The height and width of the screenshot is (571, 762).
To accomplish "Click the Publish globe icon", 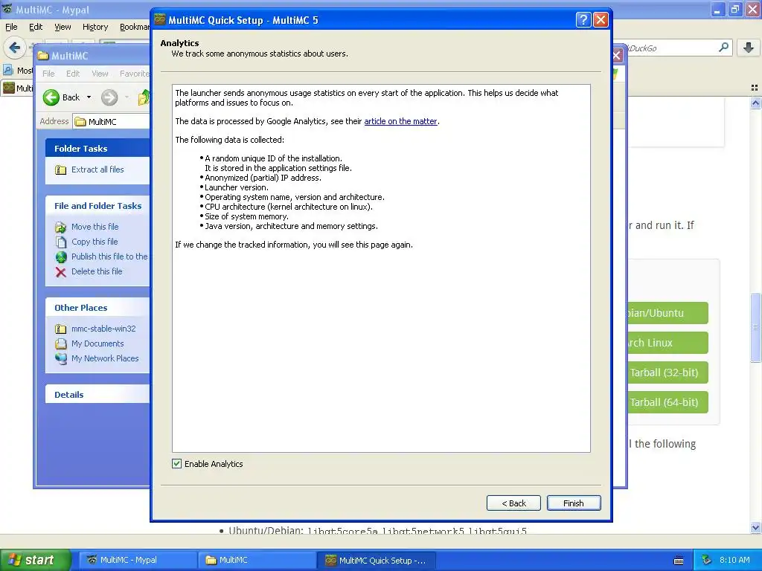I will click(x=61, y=257).
